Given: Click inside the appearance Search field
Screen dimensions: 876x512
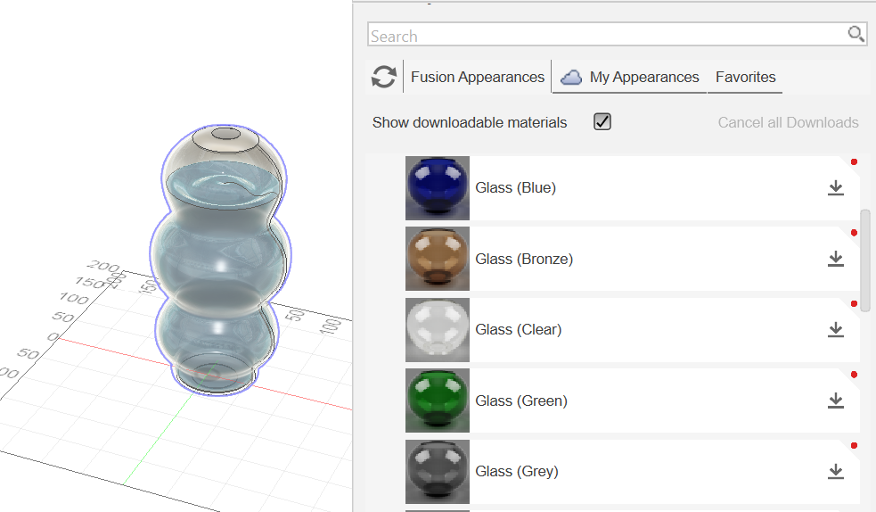Looking at the screenshot, I should pos(606,36).
